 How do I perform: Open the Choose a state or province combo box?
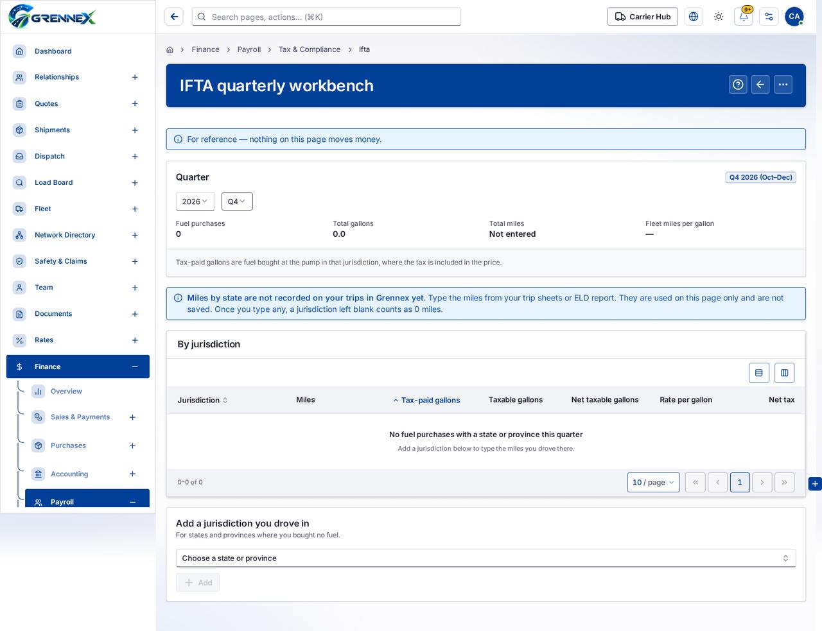pyautogui.click(x=485, y=558)
